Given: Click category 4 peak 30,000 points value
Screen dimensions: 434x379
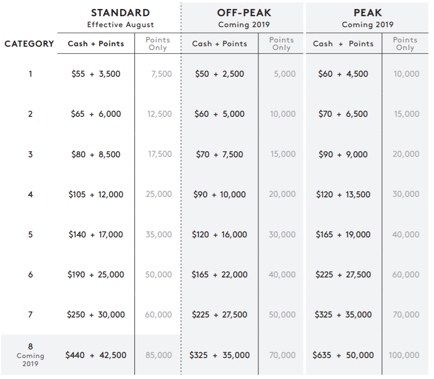Looking at the screenshot, I should click(406, 194).
